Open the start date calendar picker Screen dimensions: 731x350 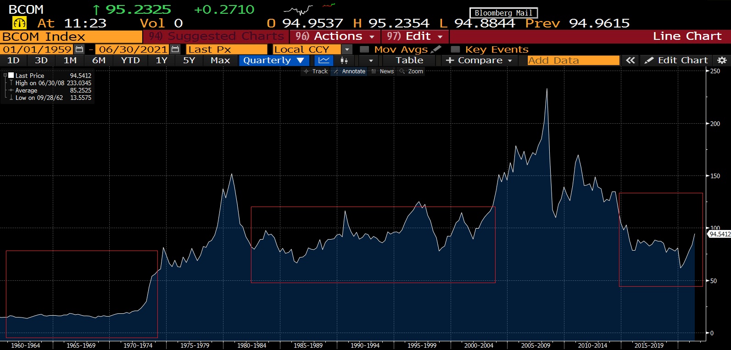click(79, 49)
